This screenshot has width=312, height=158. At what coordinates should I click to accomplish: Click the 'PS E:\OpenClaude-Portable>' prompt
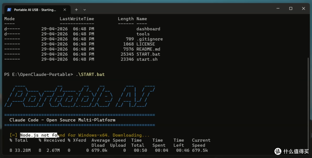[x=39, y=74]
